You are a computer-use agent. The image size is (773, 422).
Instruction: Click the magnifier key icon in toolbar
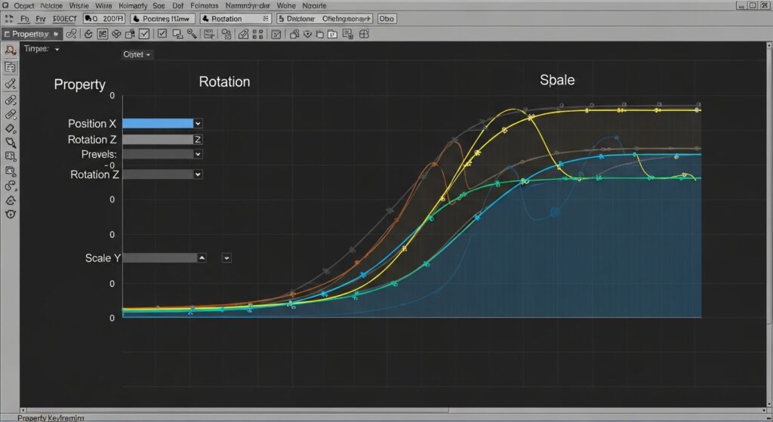(x=192, y=34)
